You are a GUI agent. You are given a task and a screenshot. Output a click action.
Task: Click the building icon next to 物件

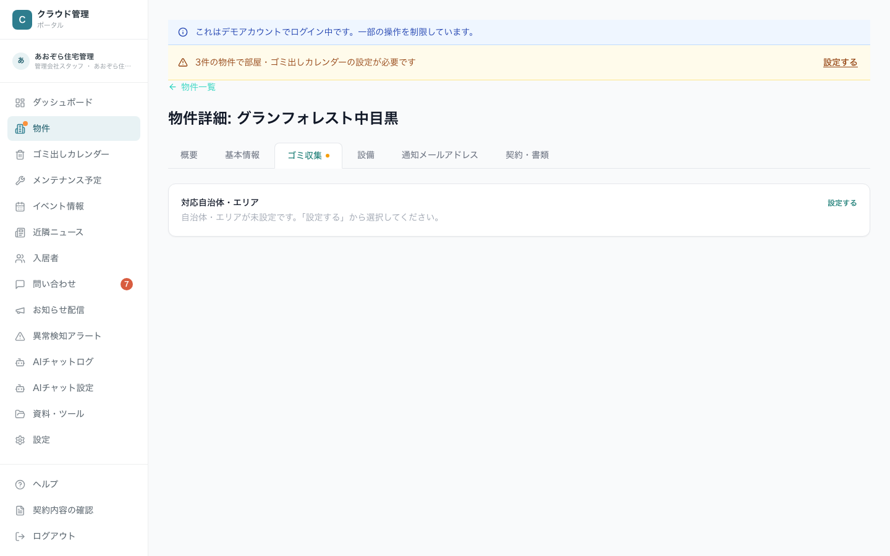pyautogui.click(x=20, y=128)
